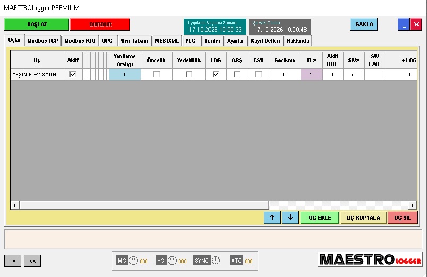Enable Öncelik checkbox for AFŞİN B EMİSYON
This screenshot has height=277, width=427.
pyautogui.click(x=156, y=74)
